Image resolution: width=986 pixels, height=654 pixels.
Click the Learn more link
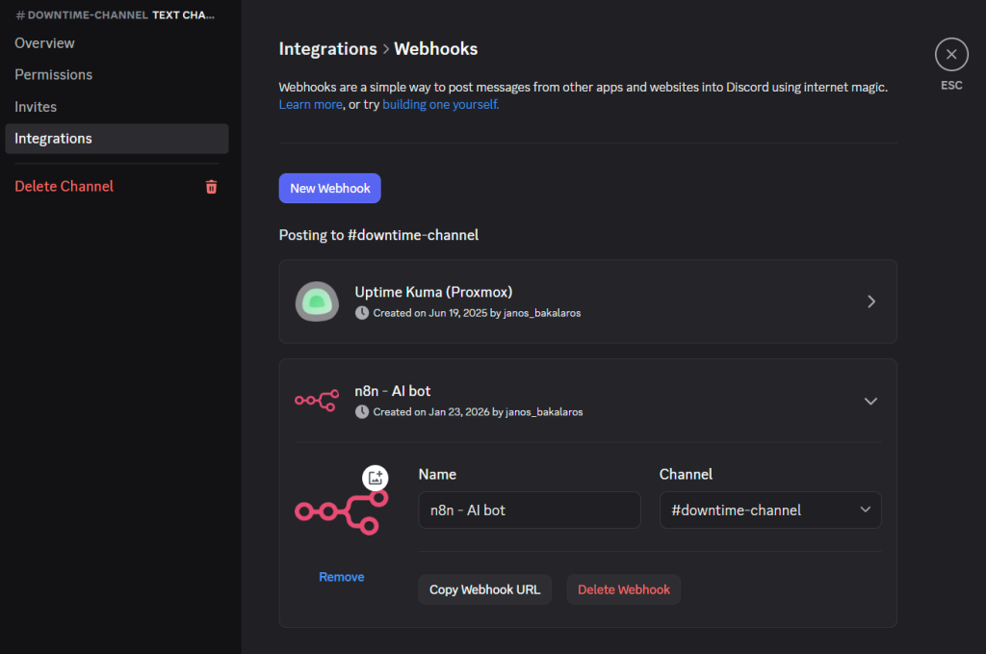click(310, 104)
